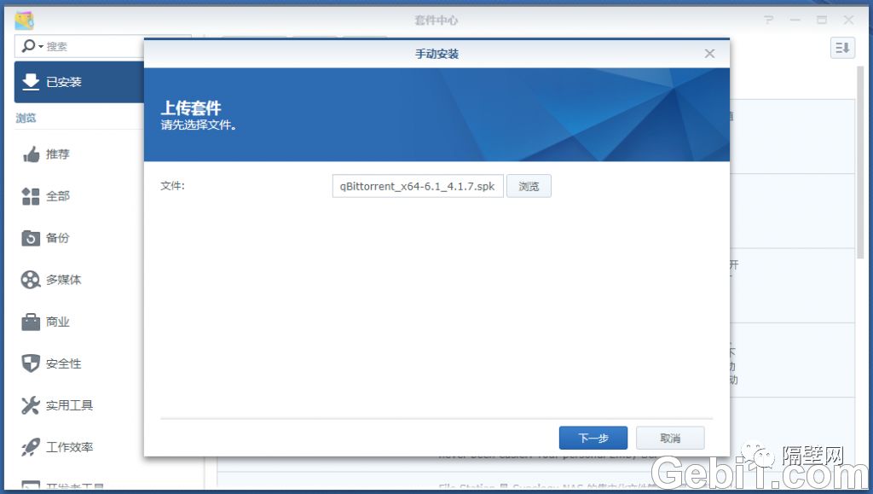Viewport: 873px width, 494px height.
Task: Click the help question mark in Package Center
Action: (x=769, y=20)
